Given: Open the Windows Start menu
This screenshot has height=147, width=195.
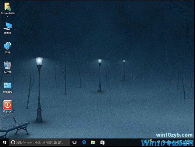Looking at the screenshot, I should point(5,142).
